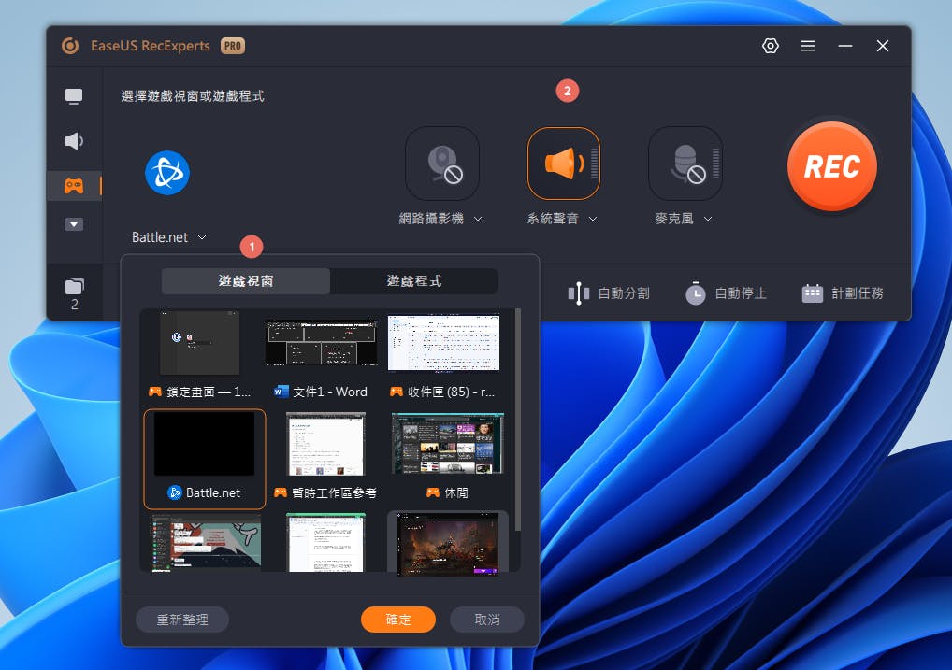The width and height of the screenshot is (952, 670).
Task: Select the audio recording mode speaker icon
Action: click(74, 141)
